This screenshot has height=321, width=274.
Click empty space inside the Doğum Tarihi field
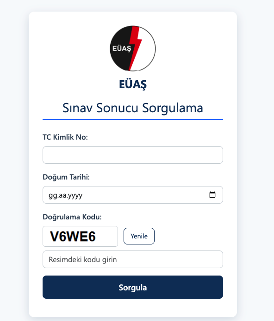(143, 195)
